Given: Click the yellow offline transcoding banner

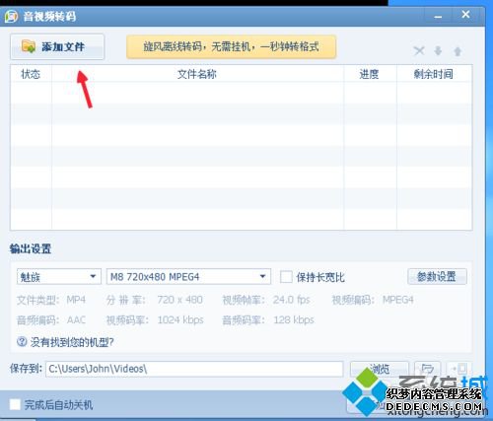Looking at the screenshot, I should tap(232, 46).
